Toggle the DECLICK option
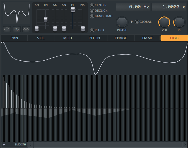The width and height of the screenshot is (188, 148). pyautogui.click(x=92, y=11)
